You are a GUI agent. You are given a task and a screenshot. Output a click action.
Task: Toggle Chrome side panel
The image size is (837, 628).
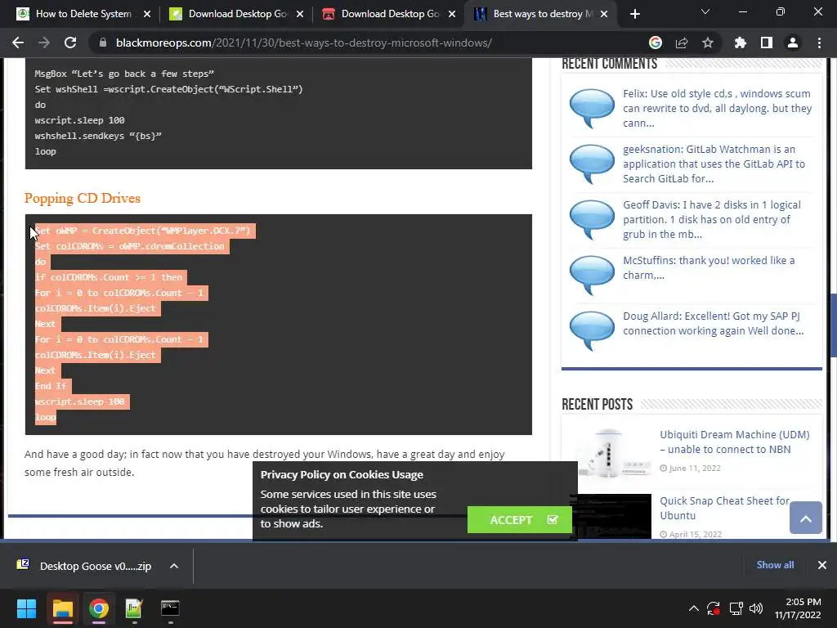click(x=767, y=43)
